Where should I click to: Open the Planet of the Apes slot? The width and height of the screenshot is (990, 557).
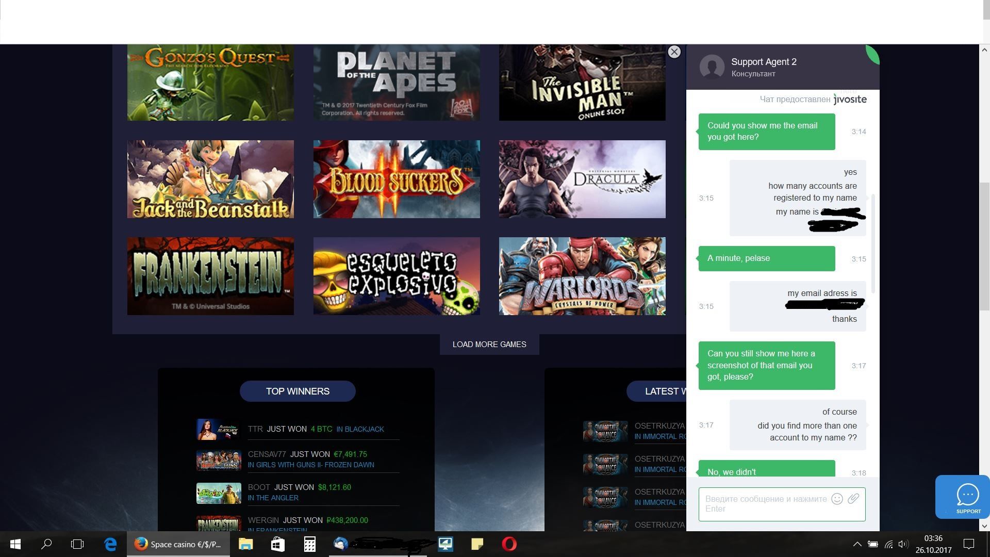click(x=397, y=83)
